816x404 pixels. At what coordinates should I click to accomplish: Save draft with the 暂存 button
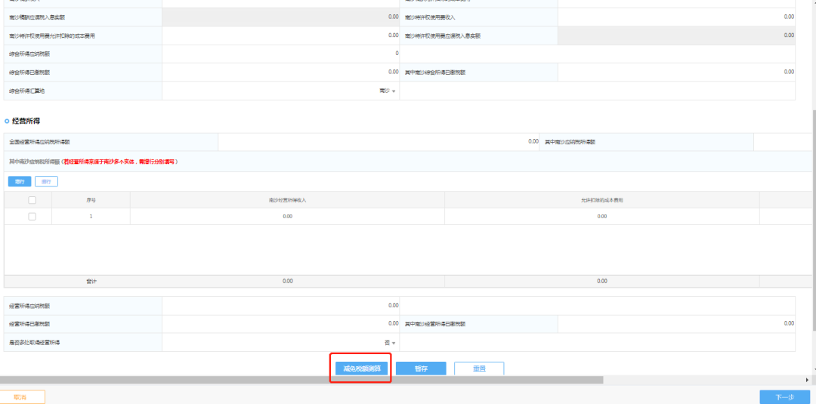[x=421, y=369]
